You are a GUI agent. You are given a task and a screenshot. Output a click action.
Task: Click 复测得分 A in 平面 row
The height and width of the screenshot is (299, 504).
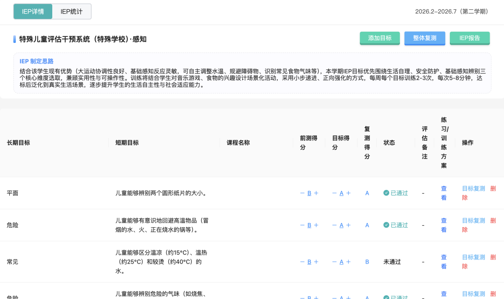pyautogui.click(x=367, y=193)
